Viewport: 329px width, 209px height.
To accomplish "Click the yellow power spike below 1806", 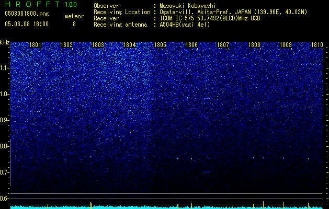I will 191,206.
